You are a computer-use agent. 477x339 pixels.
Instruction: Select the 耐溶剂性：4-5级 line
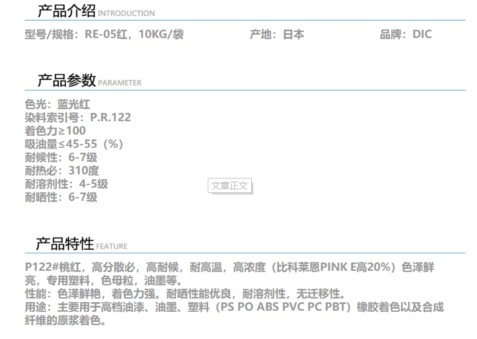pos(66,184)
